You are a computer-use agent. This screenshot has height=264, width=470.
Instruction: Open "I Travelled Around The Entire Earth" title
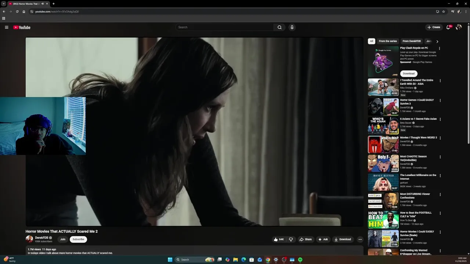[x=417, y=82]
